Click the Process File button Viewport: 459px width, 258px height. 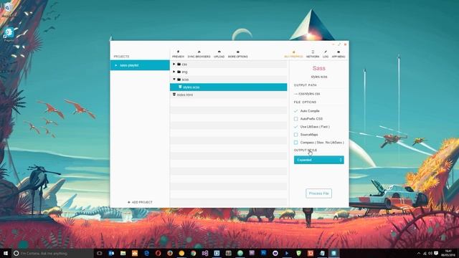click(x=318, y=193)
